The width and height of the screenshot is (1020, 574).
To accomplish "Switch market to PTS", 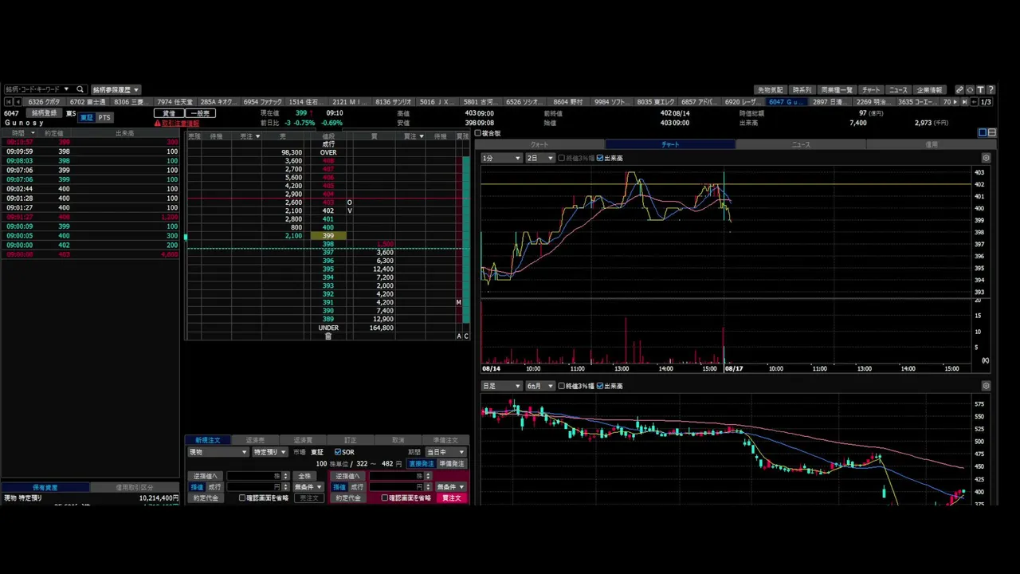I will click(x=104, y=118).
